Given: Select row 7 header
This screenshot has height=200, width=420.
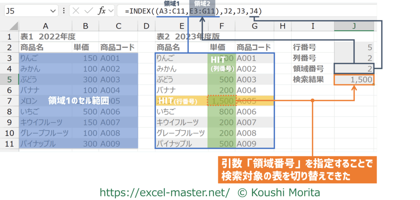Looking at the screenshot, I should (x=9, y=101).
